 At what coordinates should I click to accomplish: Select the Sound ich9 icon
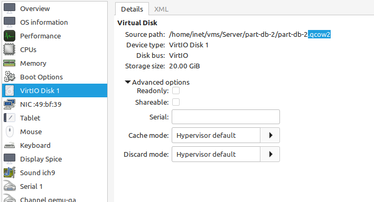10,173
